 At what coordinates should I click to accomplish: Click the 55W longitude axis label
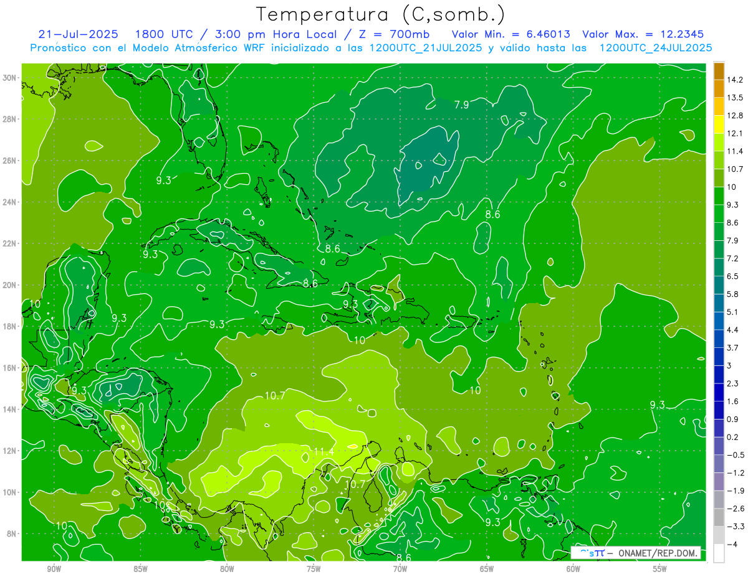[660, 569]
